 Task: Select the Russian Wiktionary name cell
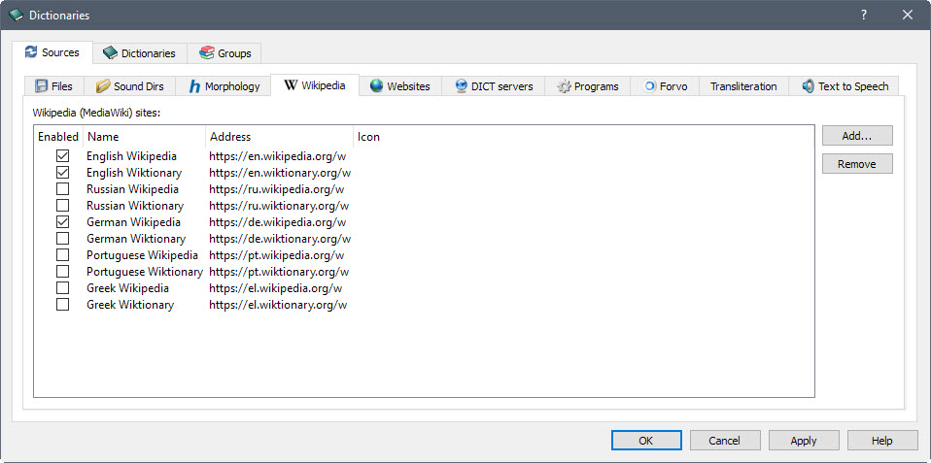point(135,206)
